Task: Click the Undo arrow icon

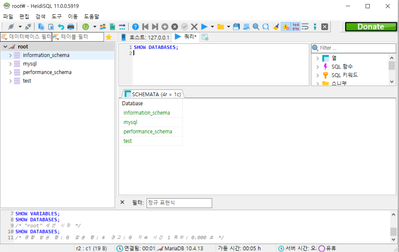Action: click(61, 27)
